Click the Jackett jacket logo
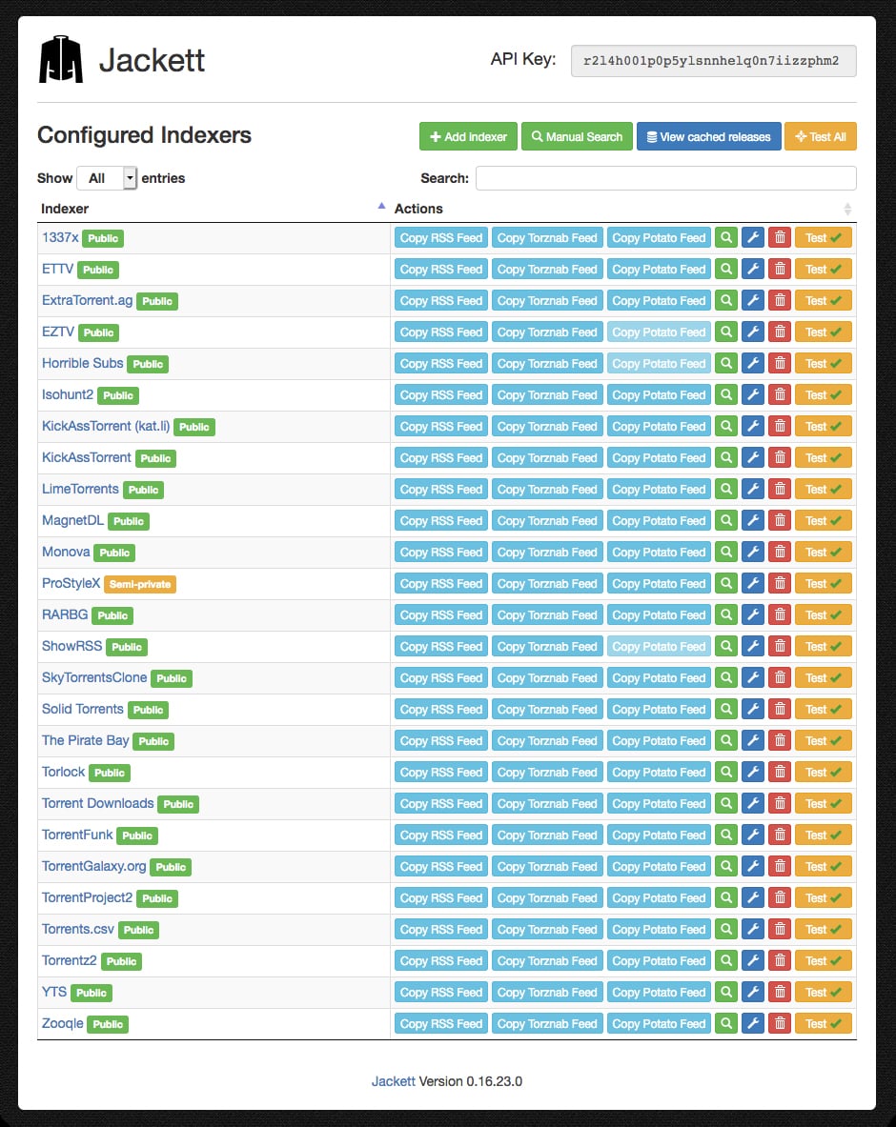The height and width of the screenshot is (1127, 896). tap(62, 61)
